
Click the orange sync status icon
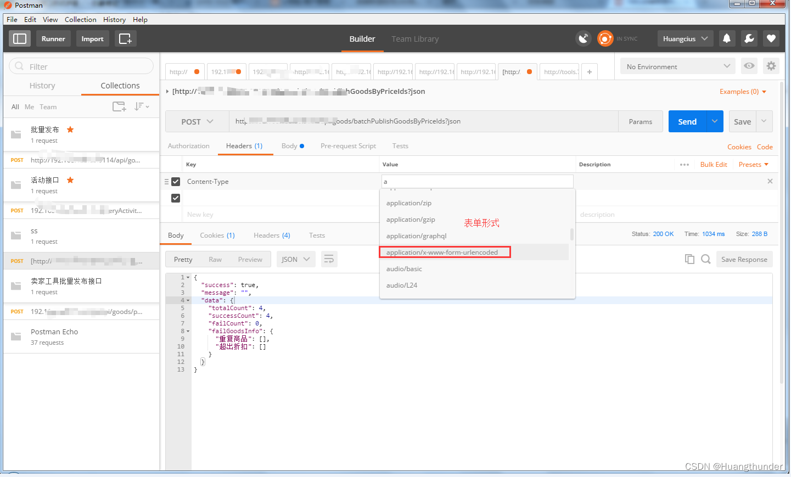tap(605, 38)
